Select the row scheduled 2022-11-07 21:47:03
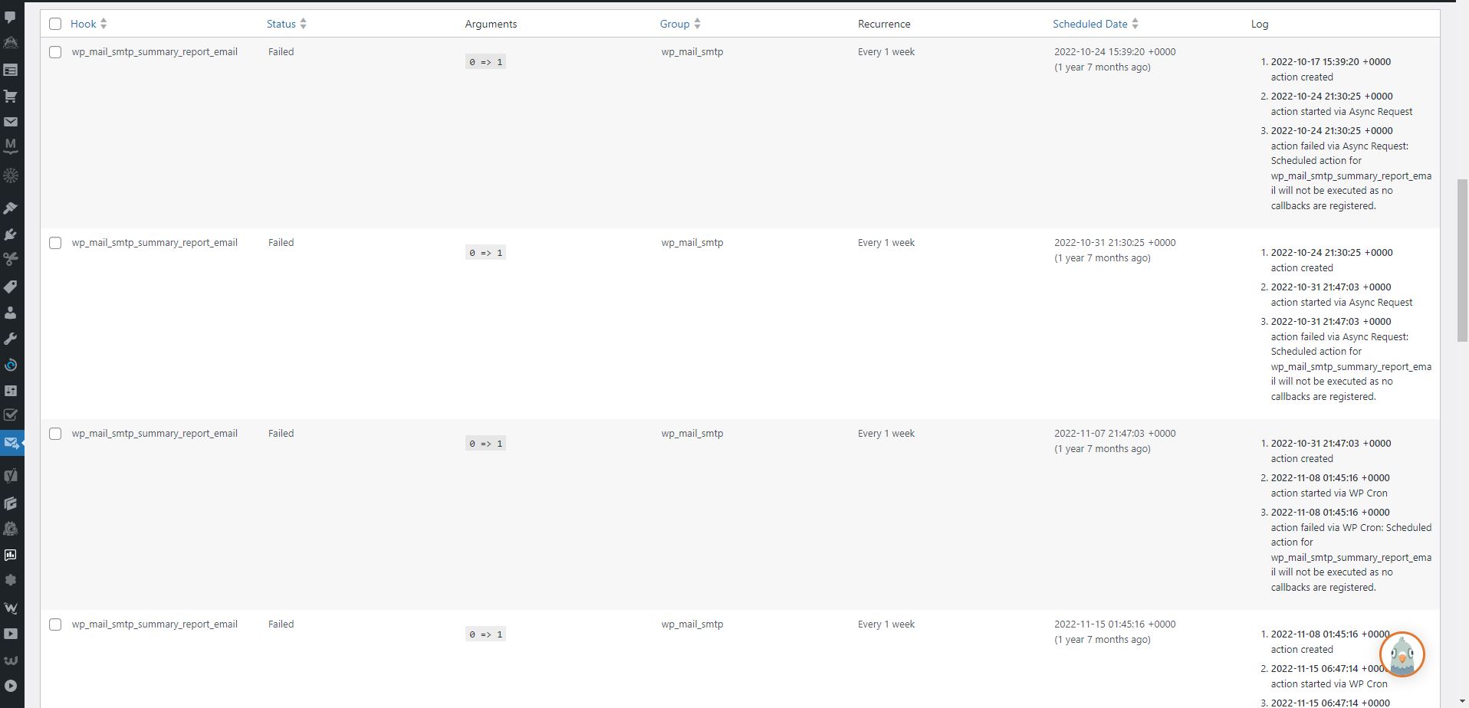 pos(55,434)
